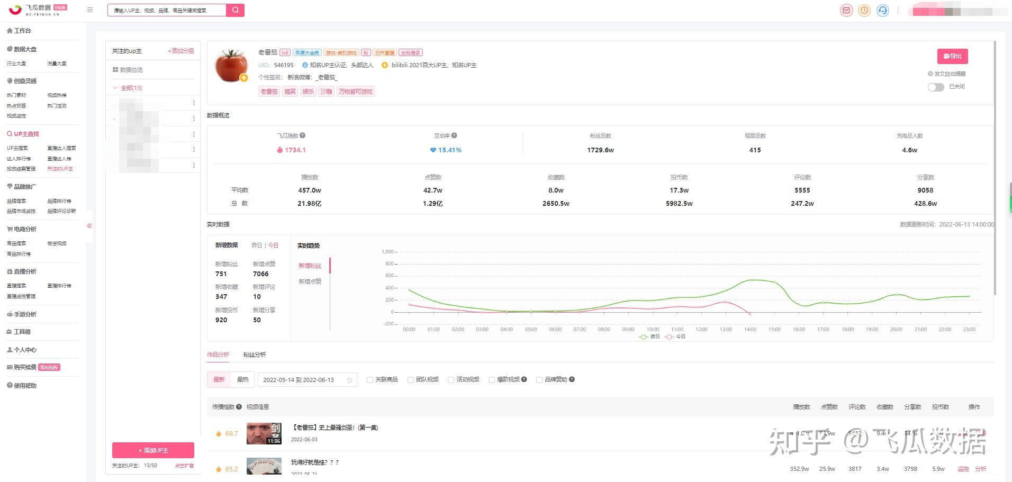The width and height of the screenshot is (1012, 482).
Task: Switch new-data view to 今日
Action: [x=273, y=245]
